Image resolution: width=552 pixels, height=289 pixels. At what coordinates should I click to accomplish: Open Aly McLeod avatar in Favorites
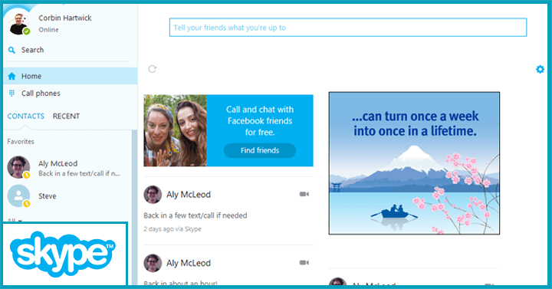[x=18, y=167]
